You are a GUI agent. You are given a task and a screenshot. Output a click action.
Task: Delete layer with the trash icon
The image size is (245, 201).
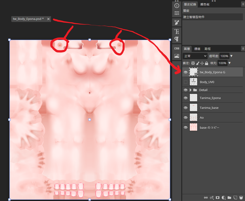pyautogui.click(x=241, y=197)
